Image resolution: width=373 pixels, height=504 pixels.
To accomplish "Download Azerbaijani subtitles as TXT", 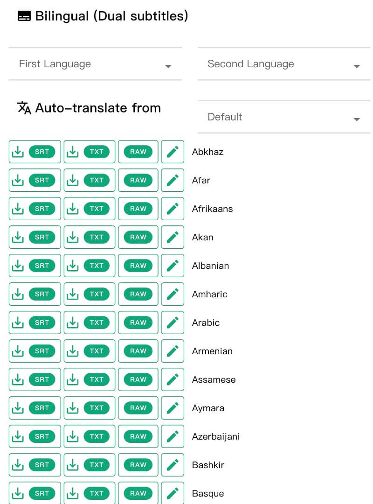I will tap(90, 436).
